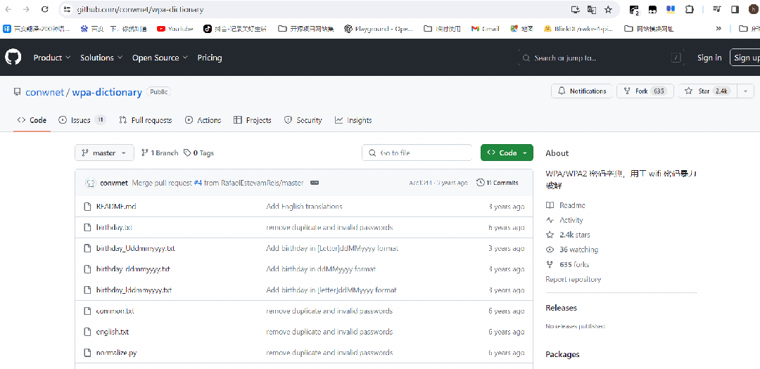
Task: View 0 Tags link
Action: pos(198,153)
